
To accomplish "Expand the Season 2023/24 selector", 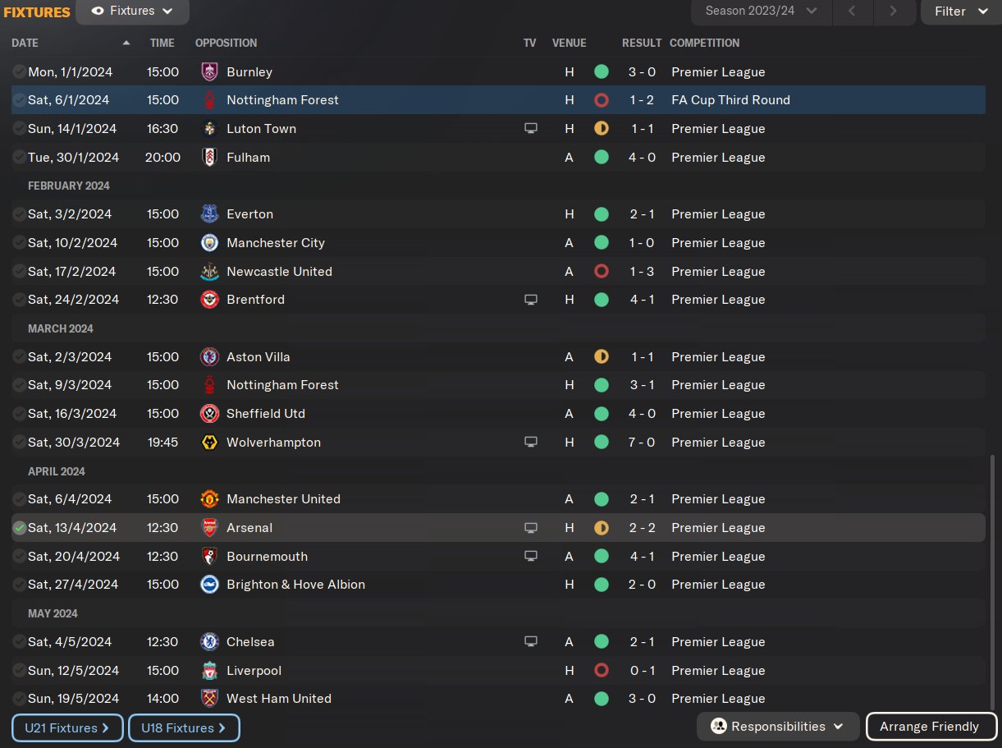I will click(762, 11).
